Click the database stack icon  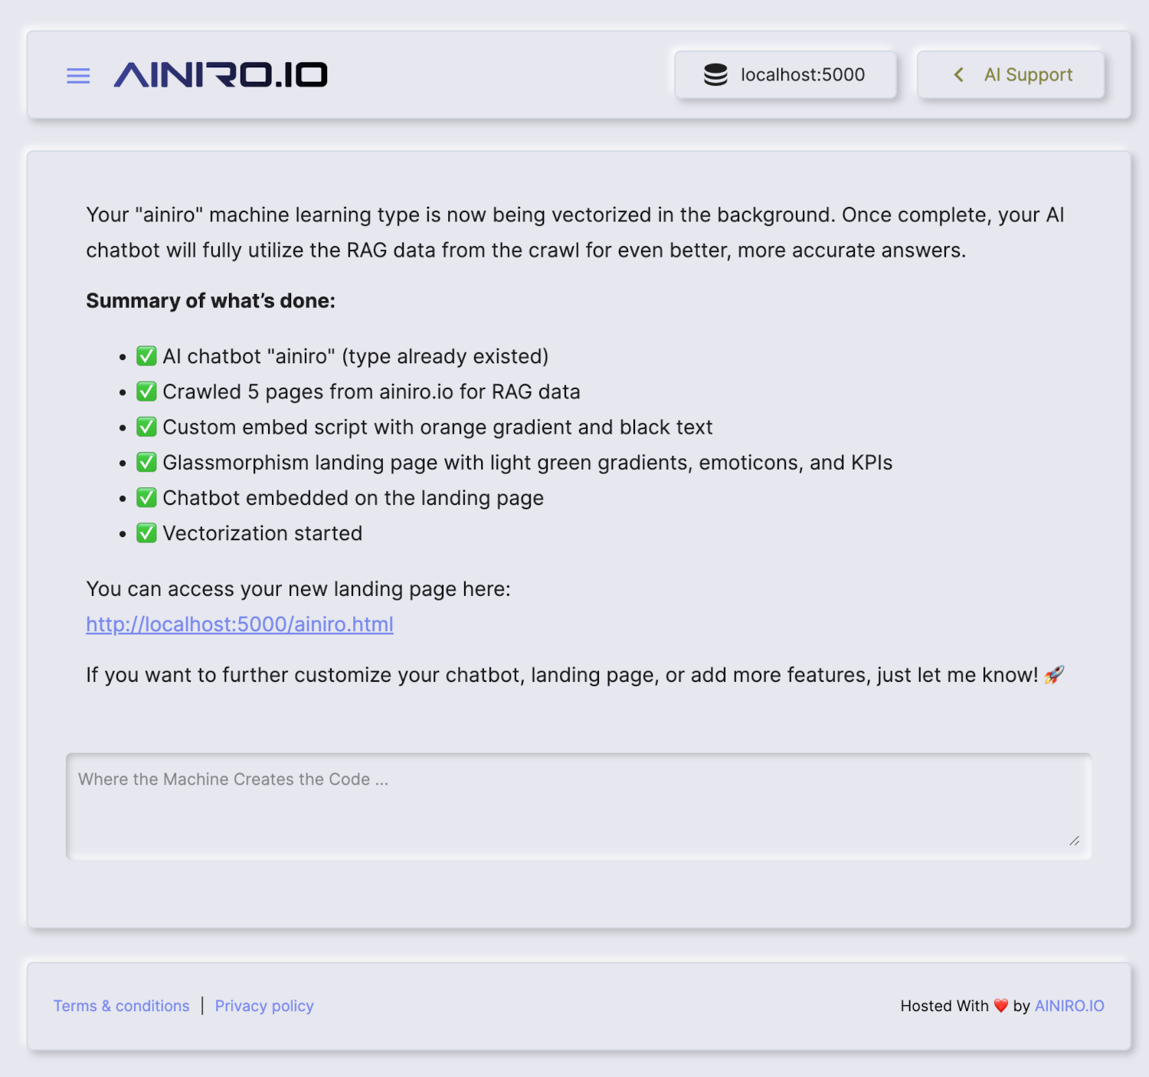point(715,74)
